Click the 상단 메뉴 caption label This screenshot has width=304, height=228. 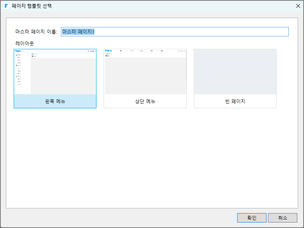tap(145, 101)
